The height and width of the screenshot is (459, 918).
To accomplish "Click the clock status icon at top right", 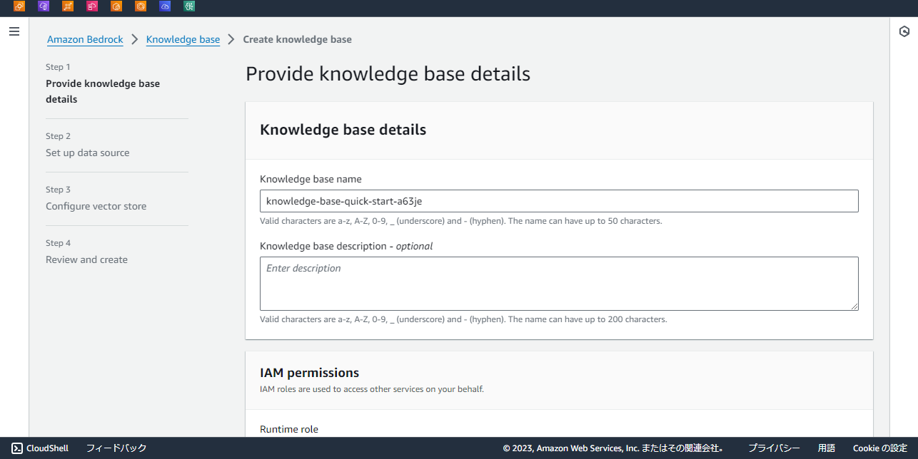I will click(905, 31).
